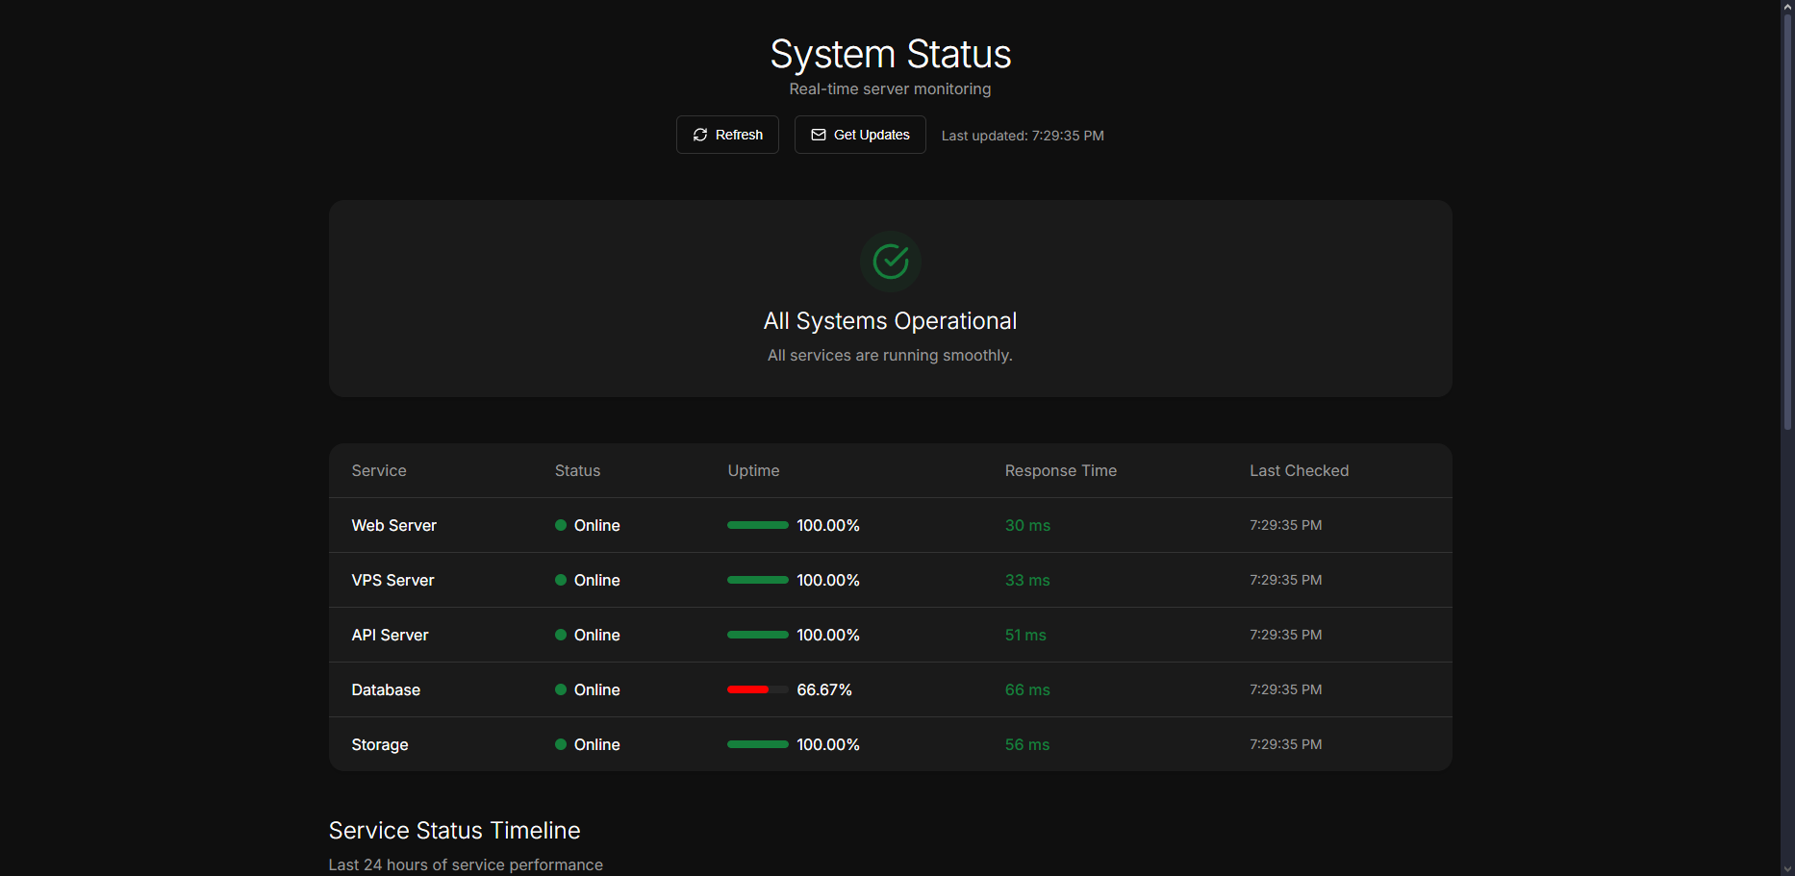Click the Storage green status dot
This screenshot has width=1795, height=876.
(x=561, y=744)
